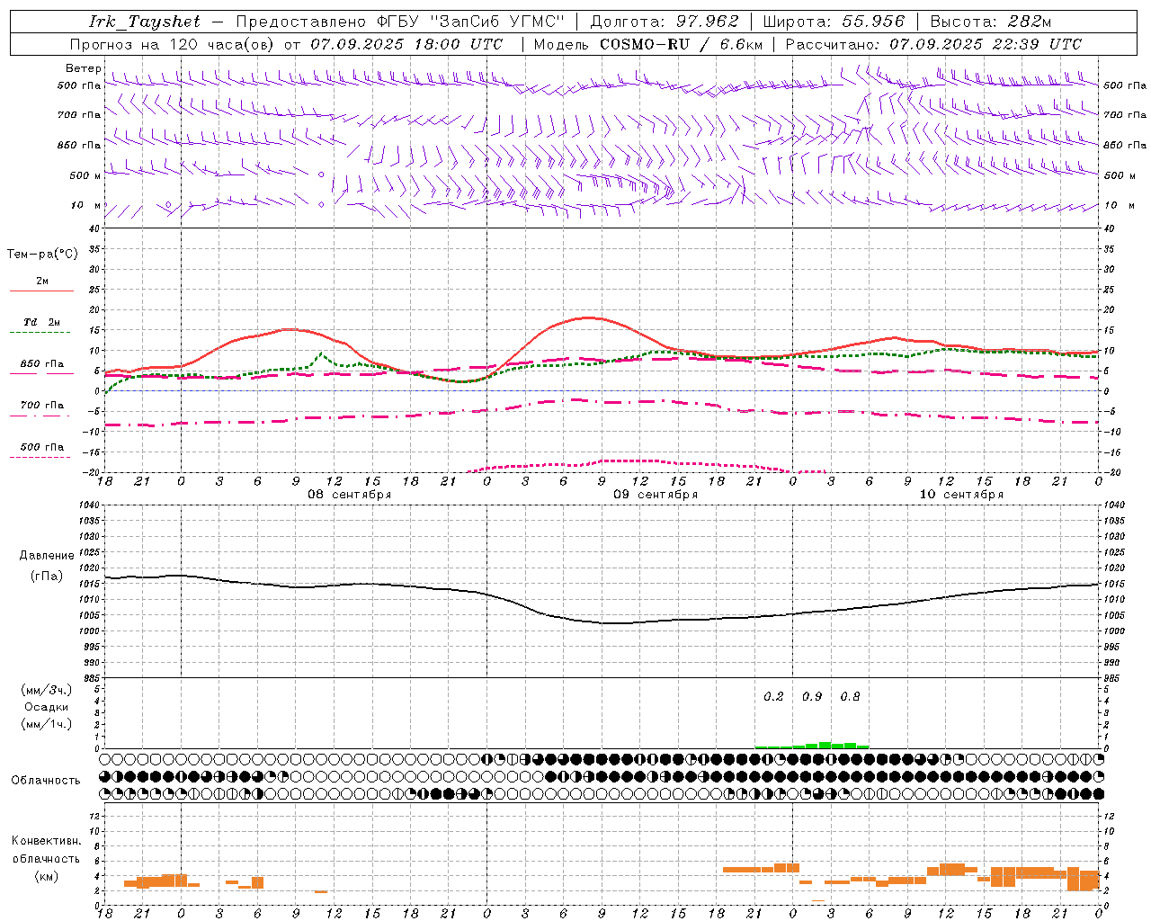Click the "Осадки" precipitation label
Screen dimensions: 1151x921
(47, 707)
